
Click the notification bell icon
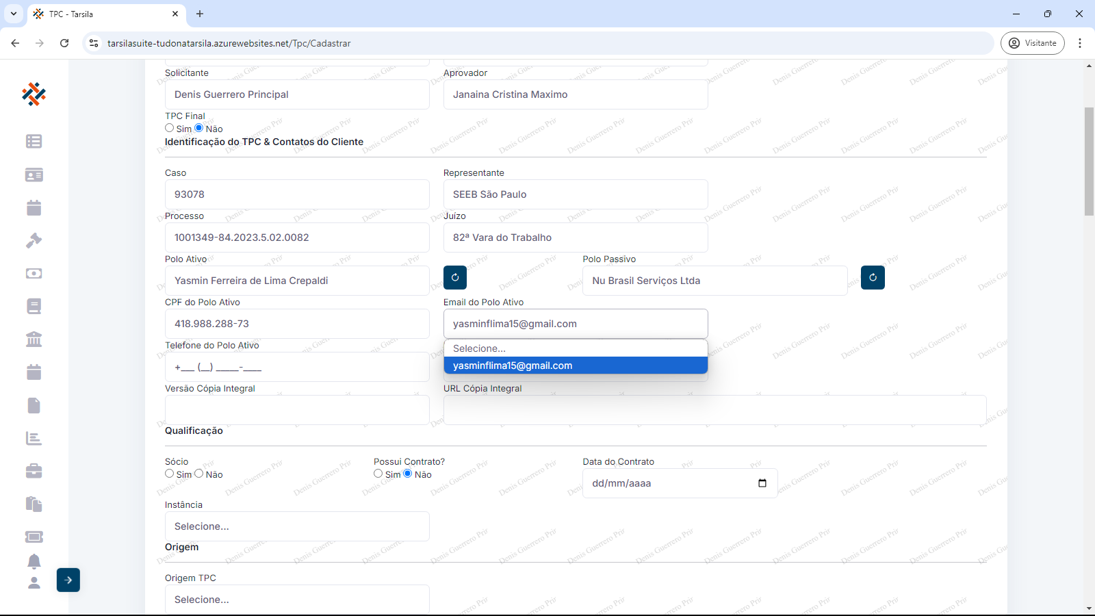coord(34,561)
